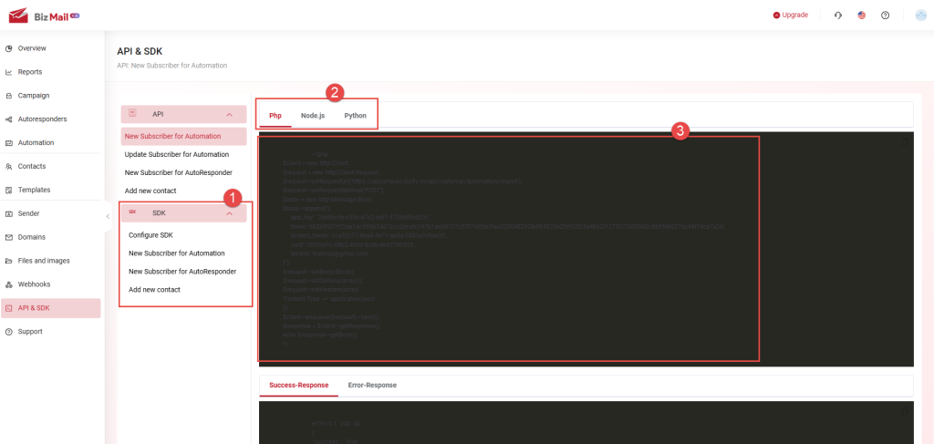Go to Webhooks in the sidebar
934x444 pixels.
pyautogui.click(x=34, y=284)
